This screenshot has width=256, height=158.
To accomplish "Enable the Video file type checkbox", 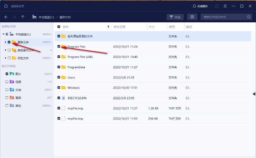I will click(x=7, y=82).
